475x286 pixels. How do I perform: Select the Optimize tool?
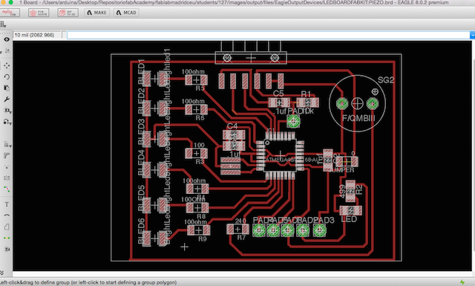coord(7,178)
